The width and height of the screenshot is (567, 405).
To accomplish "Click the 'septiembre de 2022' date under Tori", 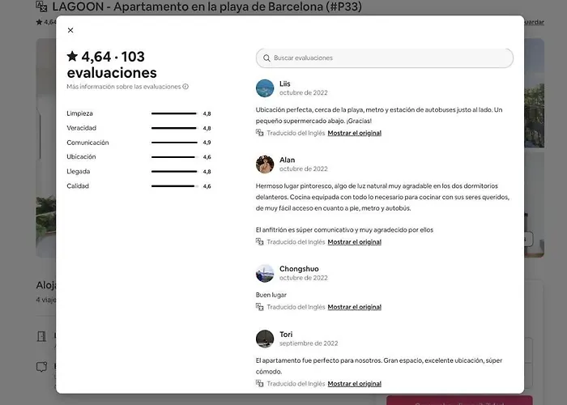I will pos(309,343).
